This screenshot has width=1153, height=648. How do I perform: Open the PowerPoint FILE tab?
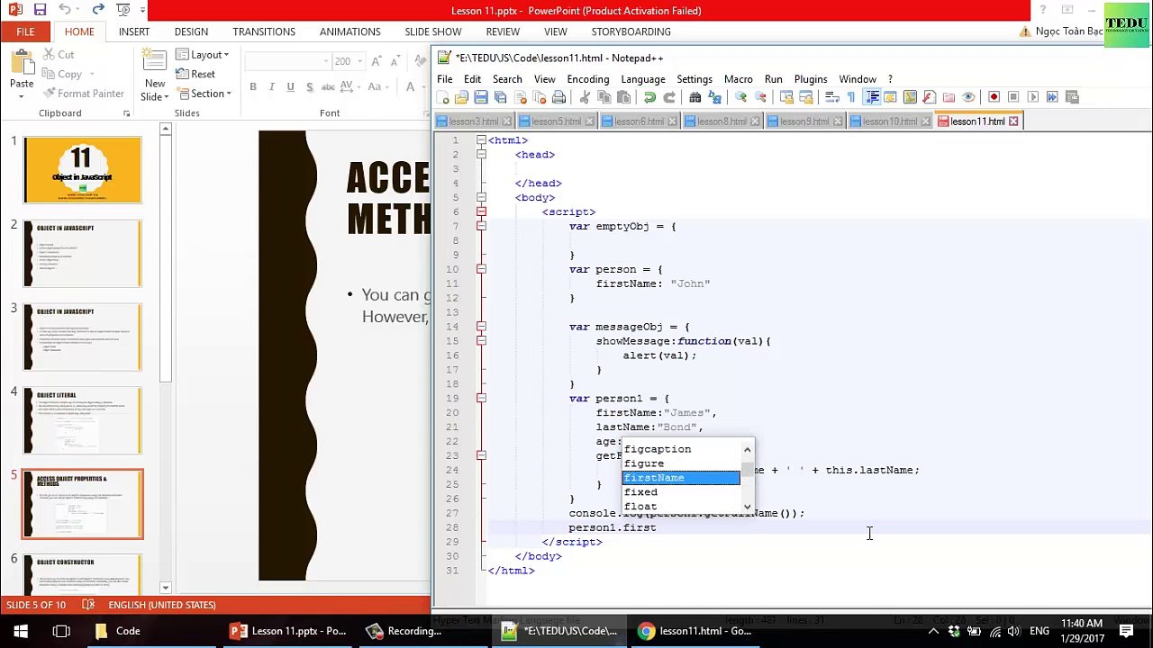click(x=25, y=31)
